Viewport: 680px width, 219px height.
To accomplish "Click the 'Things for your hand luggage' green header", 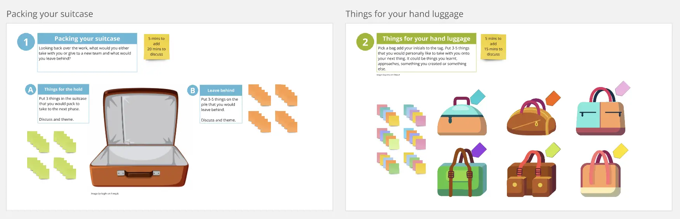I will 427,38.
